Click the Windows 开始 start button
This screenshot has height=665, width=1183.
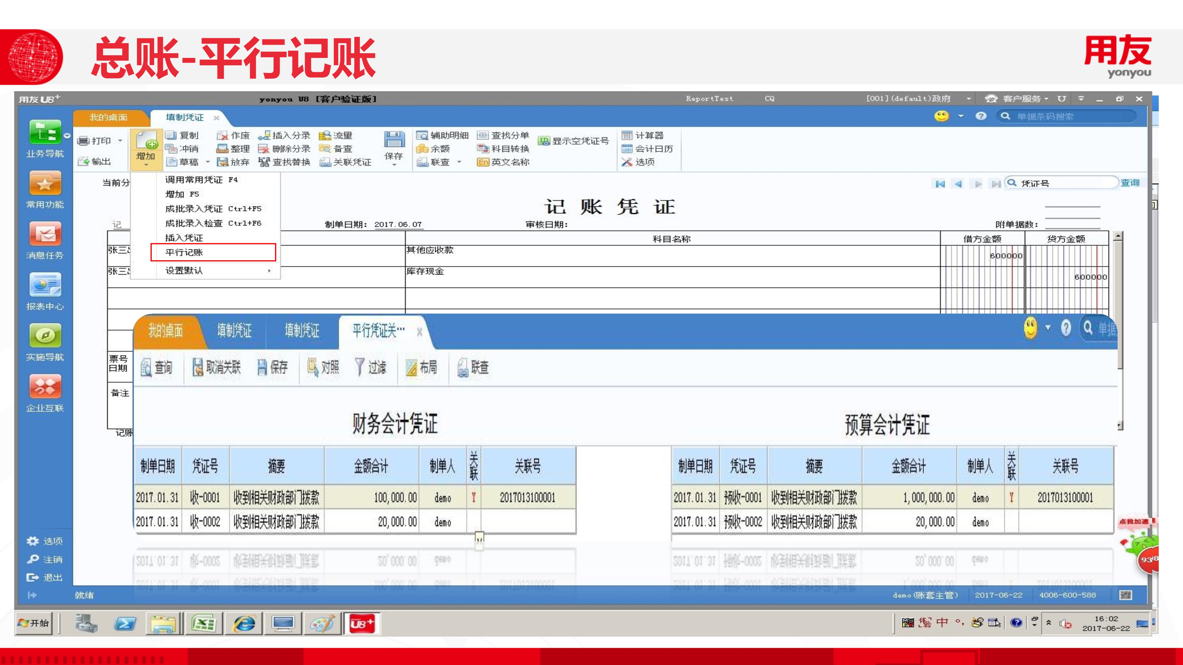click(x=33, y=623)
